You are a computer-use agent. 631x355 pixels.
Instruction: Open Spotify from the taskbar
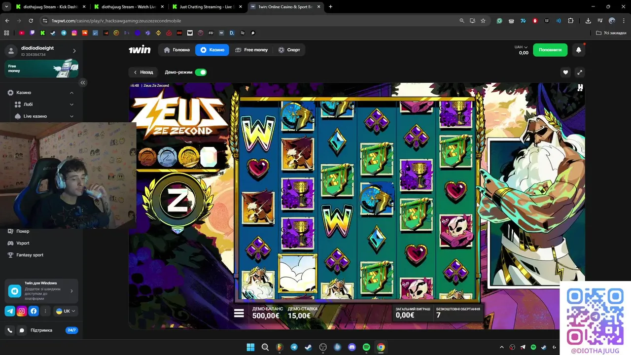(x=366, y=347)
